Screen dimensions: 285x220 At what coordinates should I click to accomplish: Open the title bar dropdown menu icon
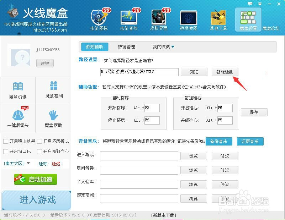pos(260,4)
